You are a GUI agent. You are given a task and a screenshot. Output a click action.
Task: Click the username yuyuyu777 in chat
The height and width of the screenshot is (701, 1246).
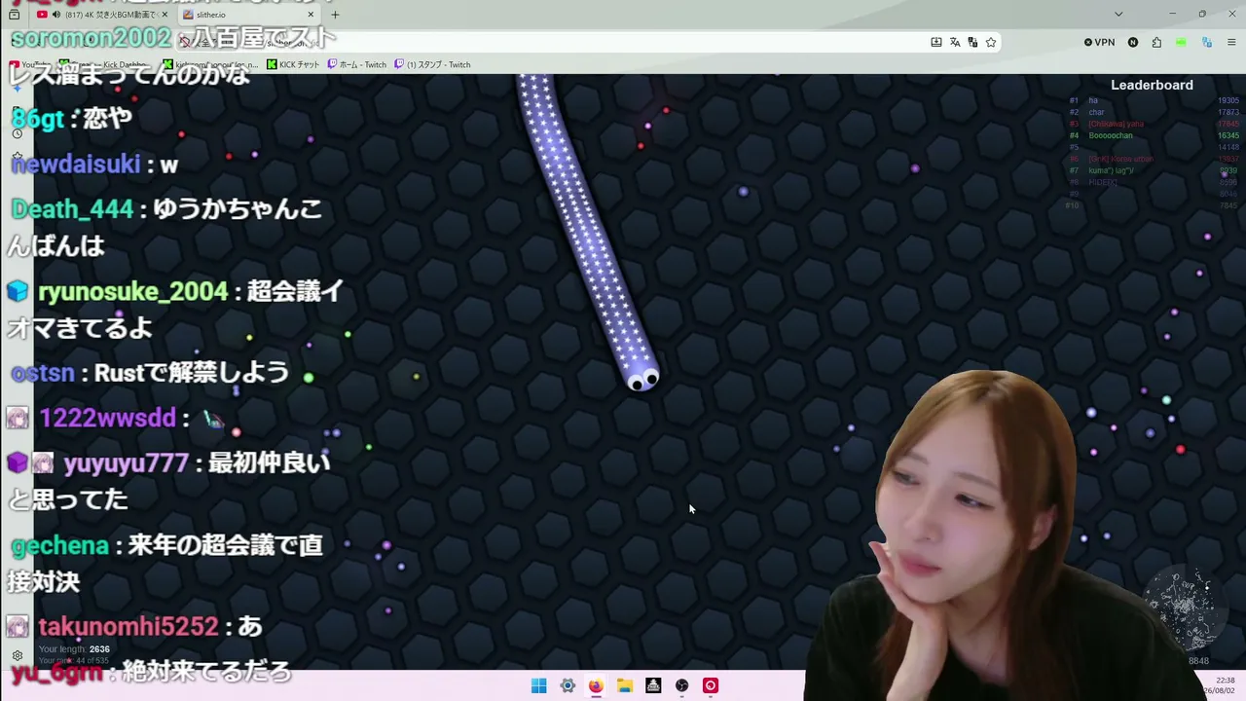(126, 462)
